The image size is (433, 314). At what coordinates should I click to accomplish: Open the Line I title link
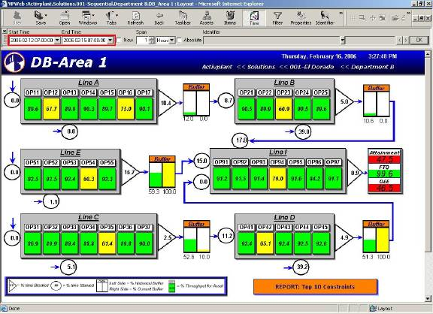(278, 152)
